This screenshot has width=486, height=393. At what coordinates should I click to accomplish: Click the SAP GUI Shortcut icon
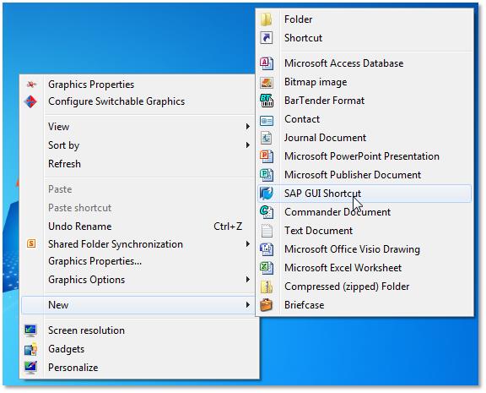[267, 194]
